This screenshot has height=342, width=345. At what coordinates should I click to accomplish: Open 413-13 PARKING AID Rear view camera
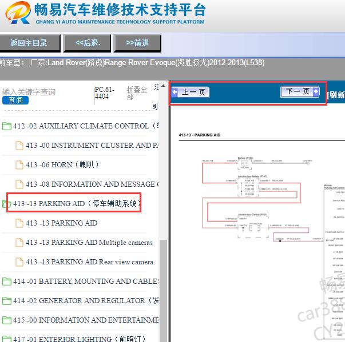point(89,262)
